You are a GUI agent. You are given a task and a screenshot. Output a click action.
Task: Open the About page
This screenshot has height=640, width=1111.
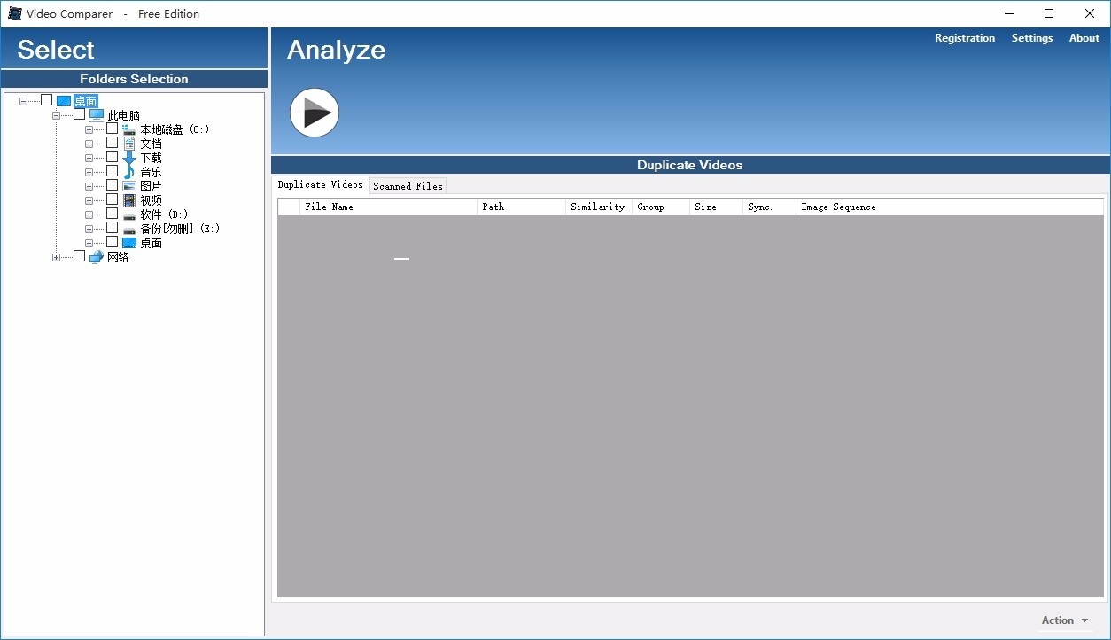[x=1084, y=38]
